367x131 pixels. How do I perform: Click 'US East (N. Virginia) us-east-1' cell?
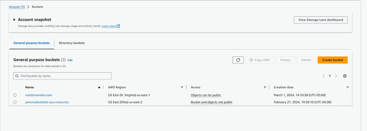point(129,95)
